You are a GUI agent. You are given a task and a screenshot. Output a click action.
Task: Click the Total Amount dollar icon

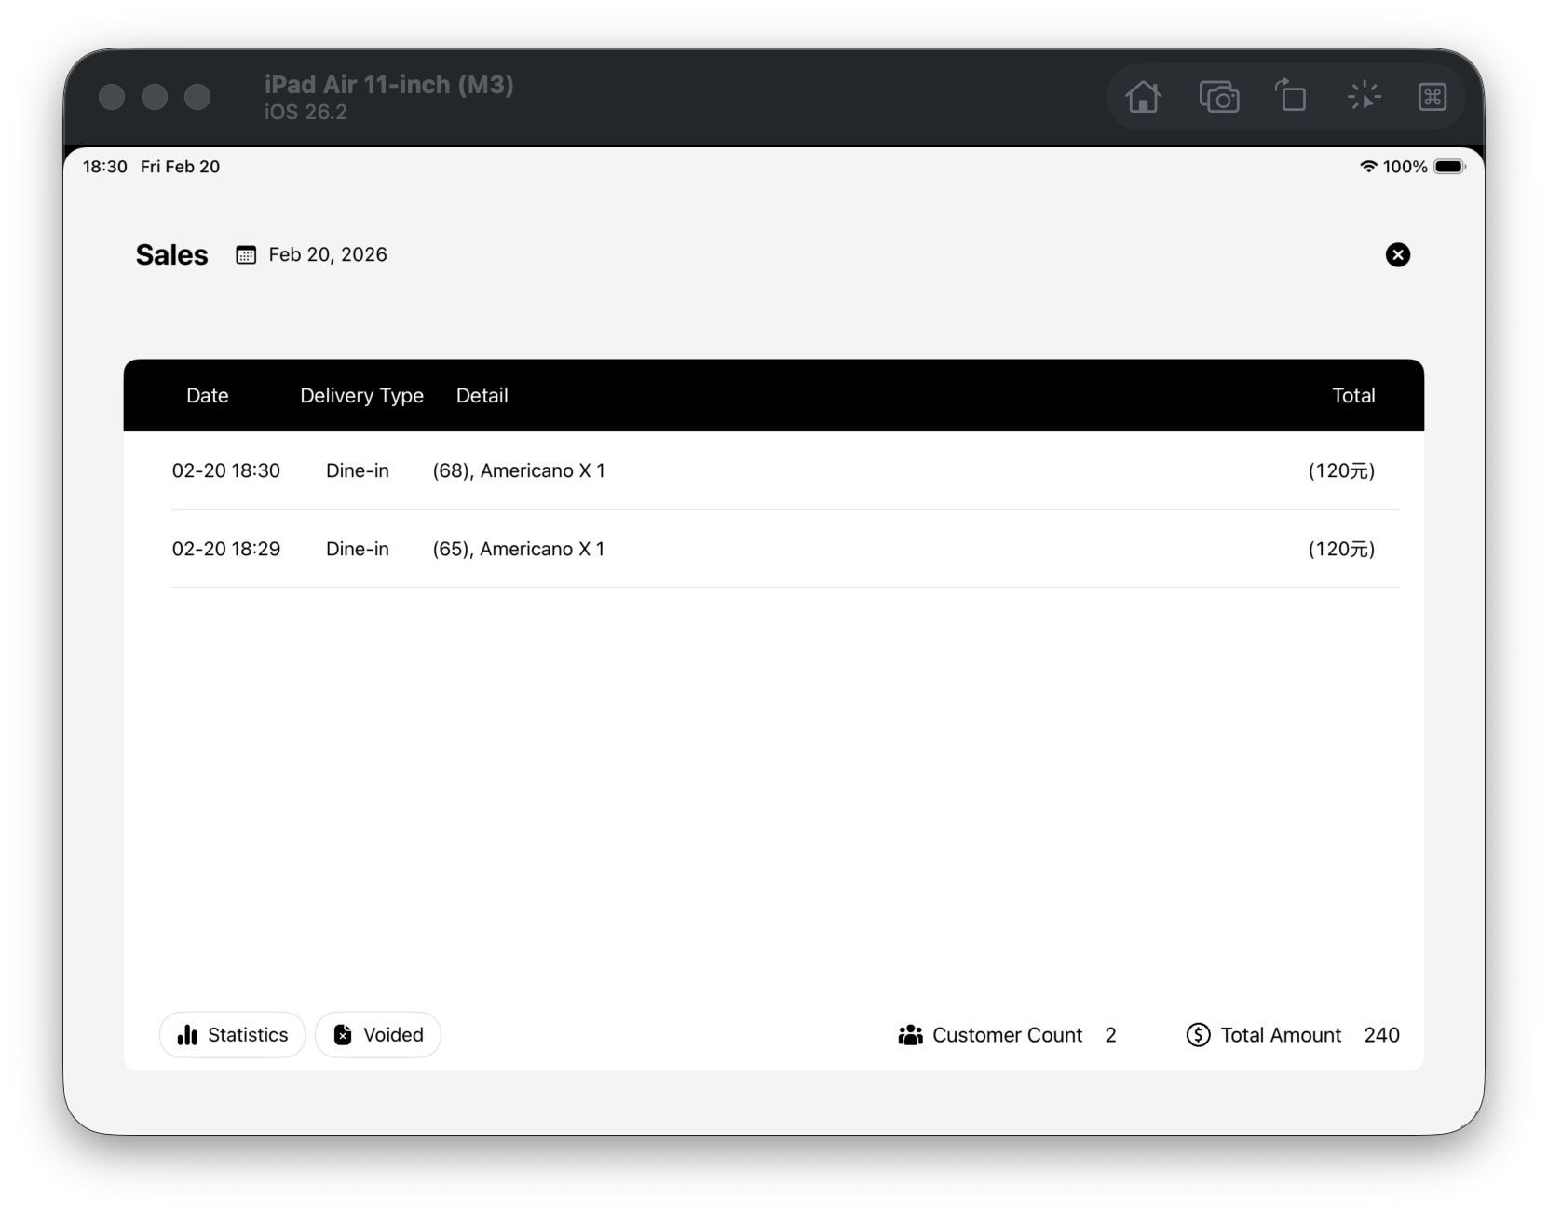point(1198,1035)
